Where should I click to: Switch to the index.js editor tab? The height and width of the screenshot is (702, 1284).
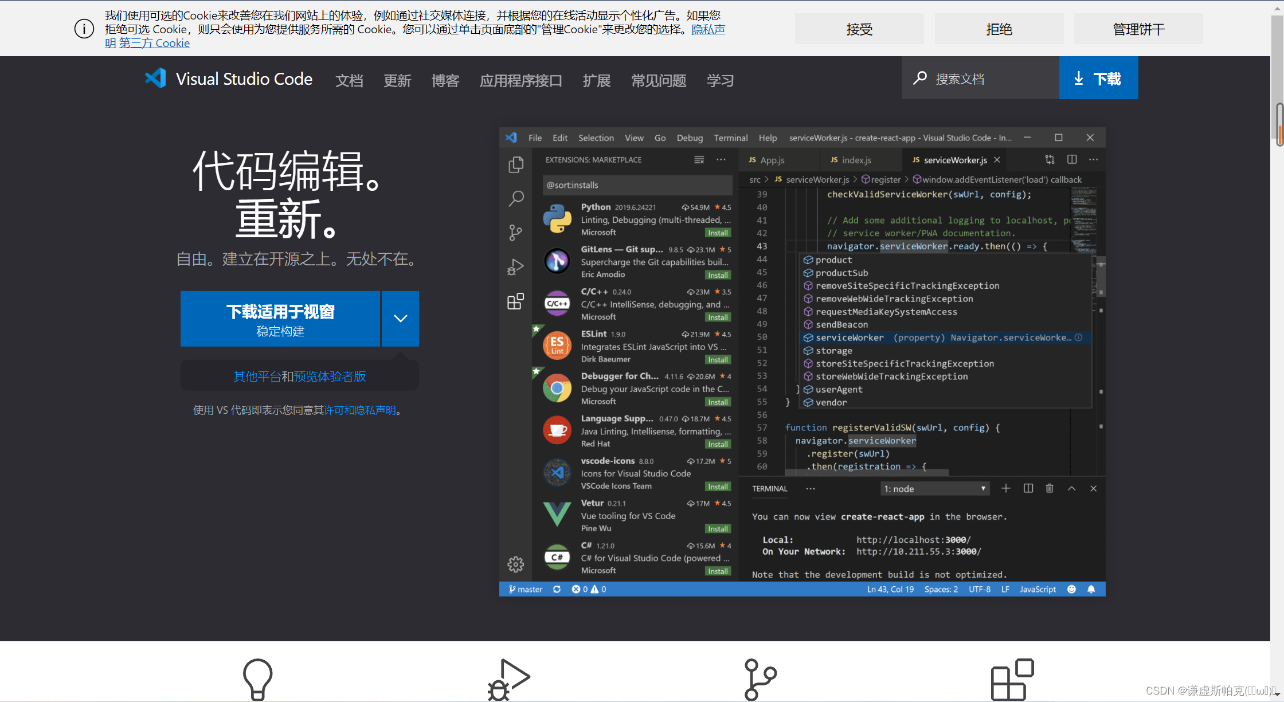pos(862,160)
